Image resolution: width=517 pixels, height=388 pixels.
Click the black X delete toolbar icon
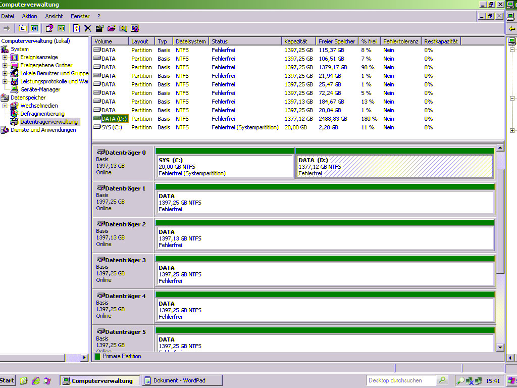pyautogui.click(x=88, y=28)
